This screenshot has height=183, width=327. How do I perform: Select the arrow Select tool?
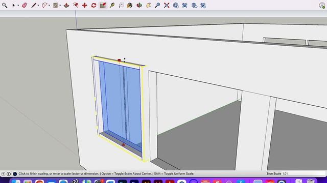[14, 6]
